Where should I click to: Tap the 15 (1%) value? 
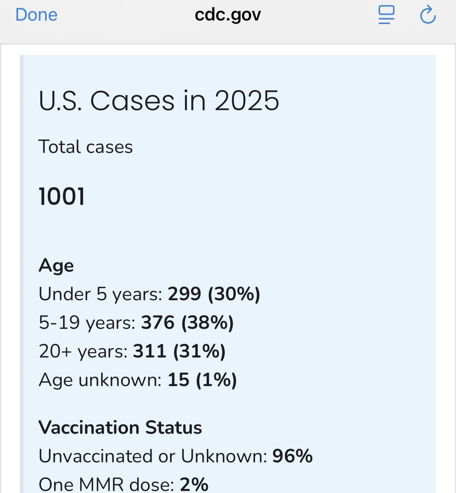pyautogui.click(x=202, y=380)
